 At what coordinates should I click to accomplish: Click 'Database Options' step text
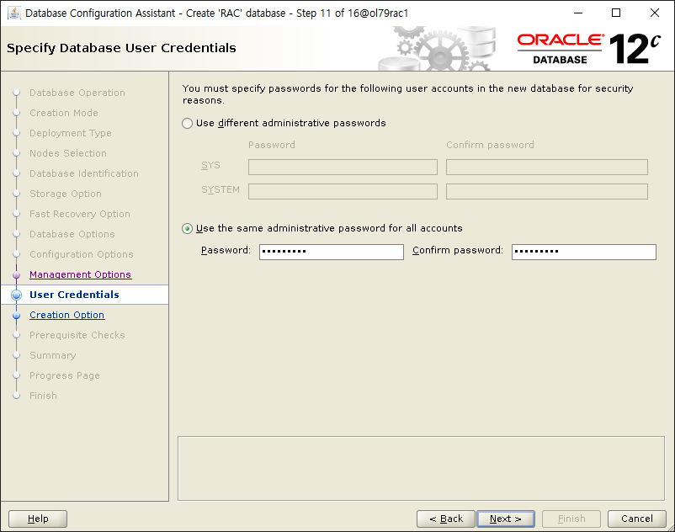[72, 235]
